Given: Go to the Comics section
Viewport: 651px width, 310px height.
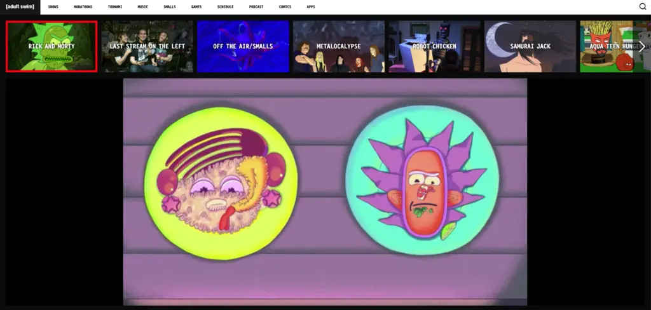Looking at the screenshot, I should pos(285,7).
